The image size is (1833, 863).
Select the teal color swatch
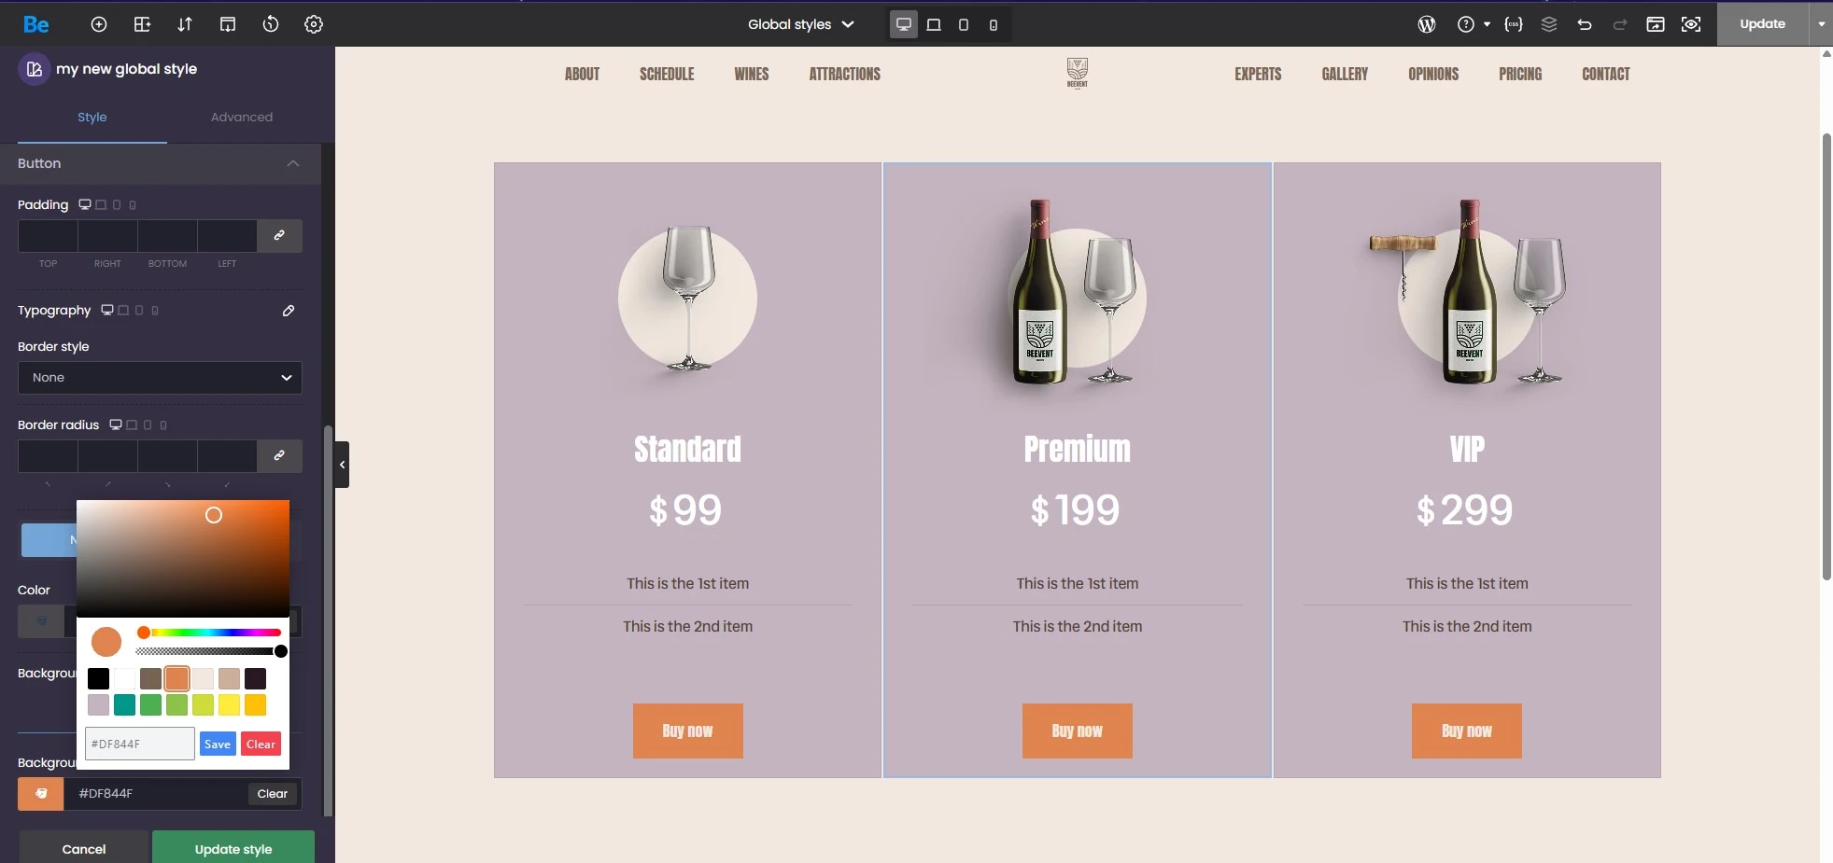pos(124,704)
